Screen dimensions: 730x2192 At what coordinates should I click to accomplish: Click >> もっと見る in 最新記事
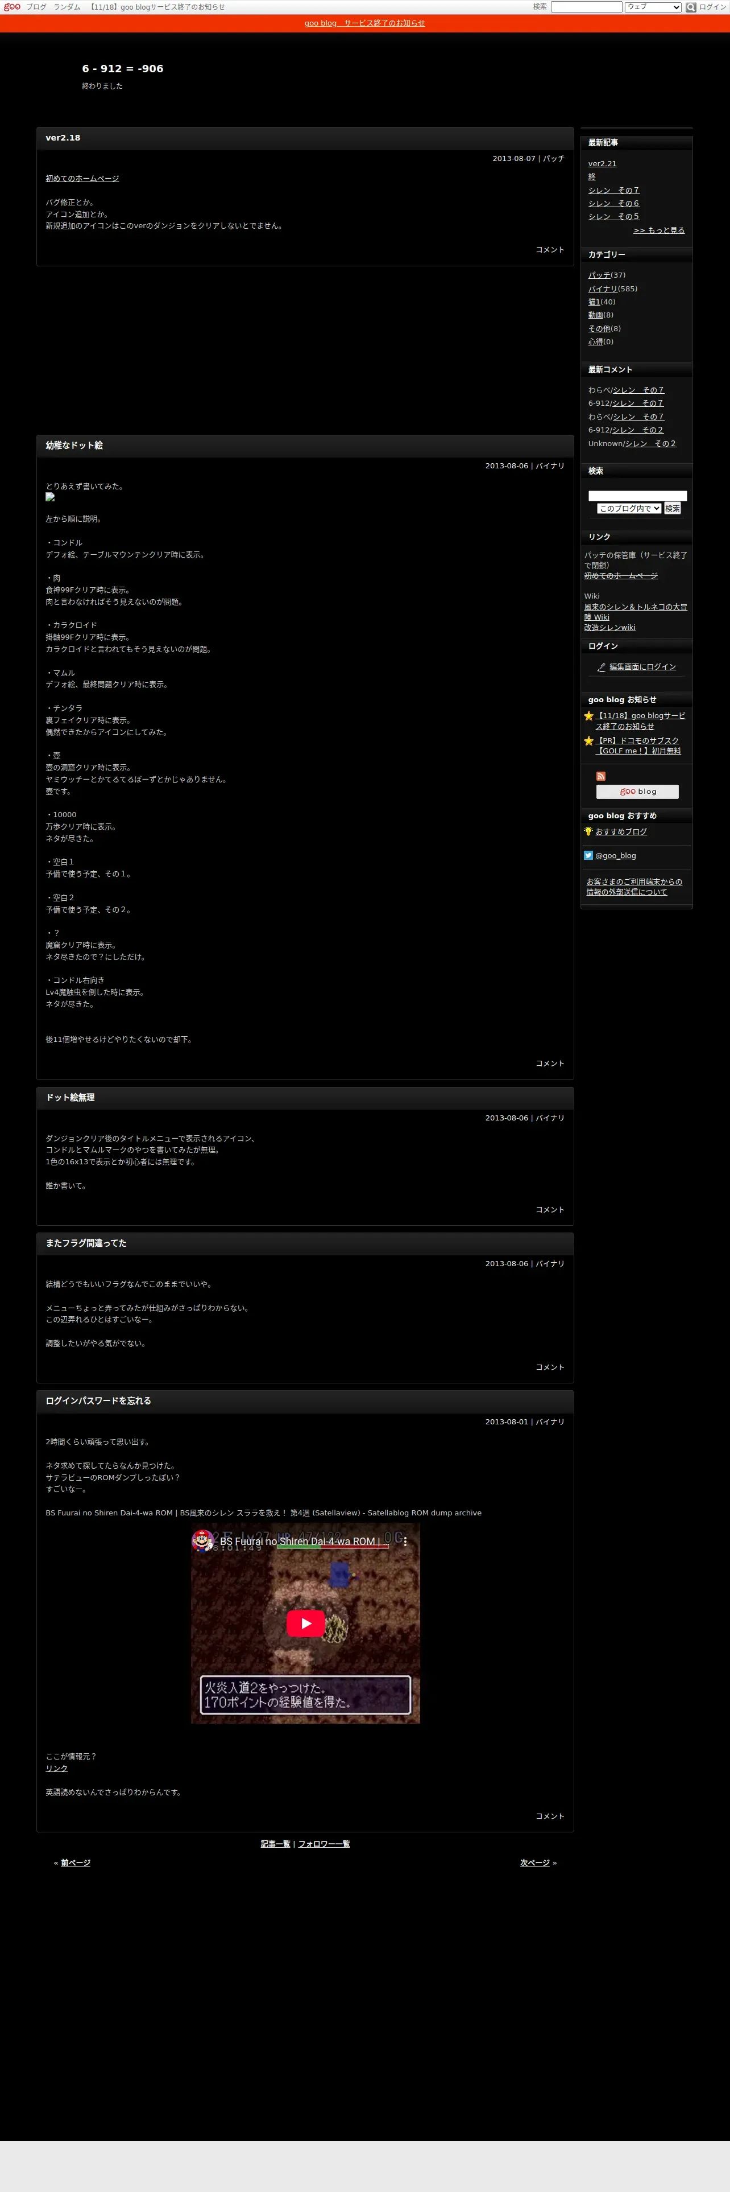(658, 230)
